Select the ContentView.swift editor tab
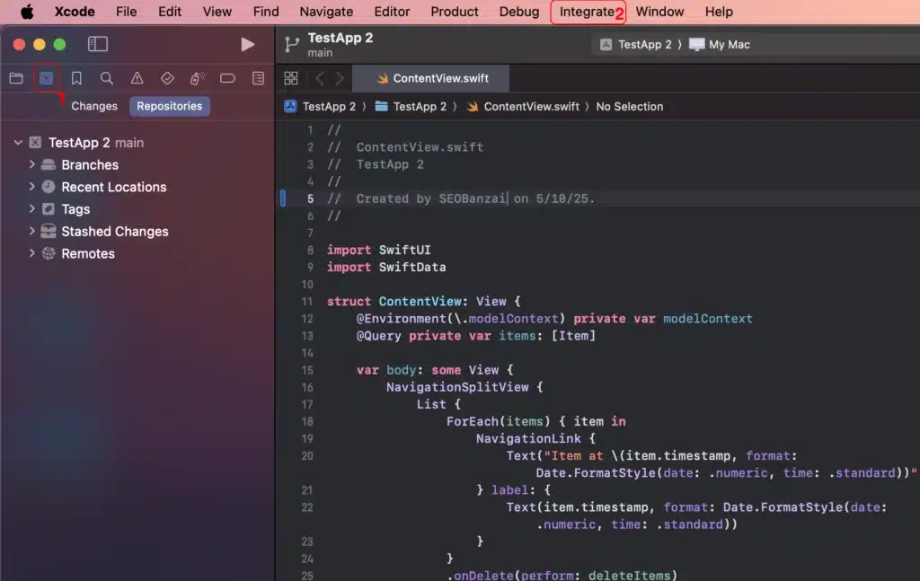Viewport: 920px width, 581px height. (431, 78)
